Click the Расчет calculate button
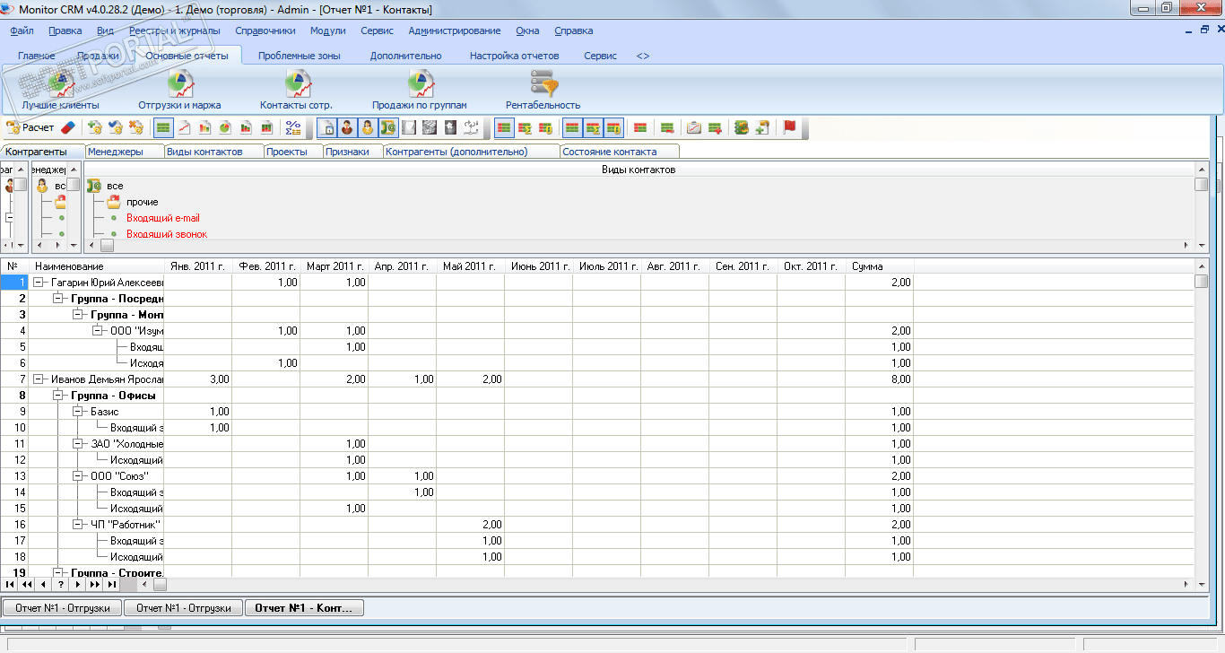The width and height of the screenshot is (1225, 653). point(30,128)
